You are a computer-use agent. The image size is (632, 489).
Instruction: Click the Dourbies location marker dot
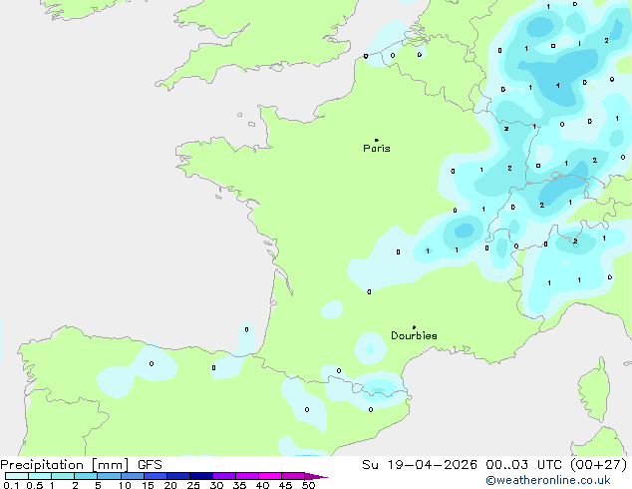tap(414, 327)
